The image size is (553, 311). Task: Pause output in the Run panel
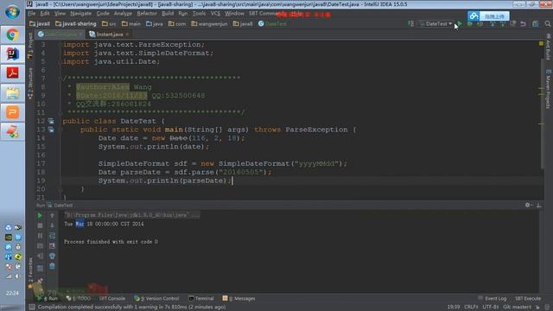pos(40,236)
